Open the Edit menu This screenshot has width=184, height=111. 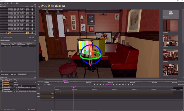click(5, 3)
